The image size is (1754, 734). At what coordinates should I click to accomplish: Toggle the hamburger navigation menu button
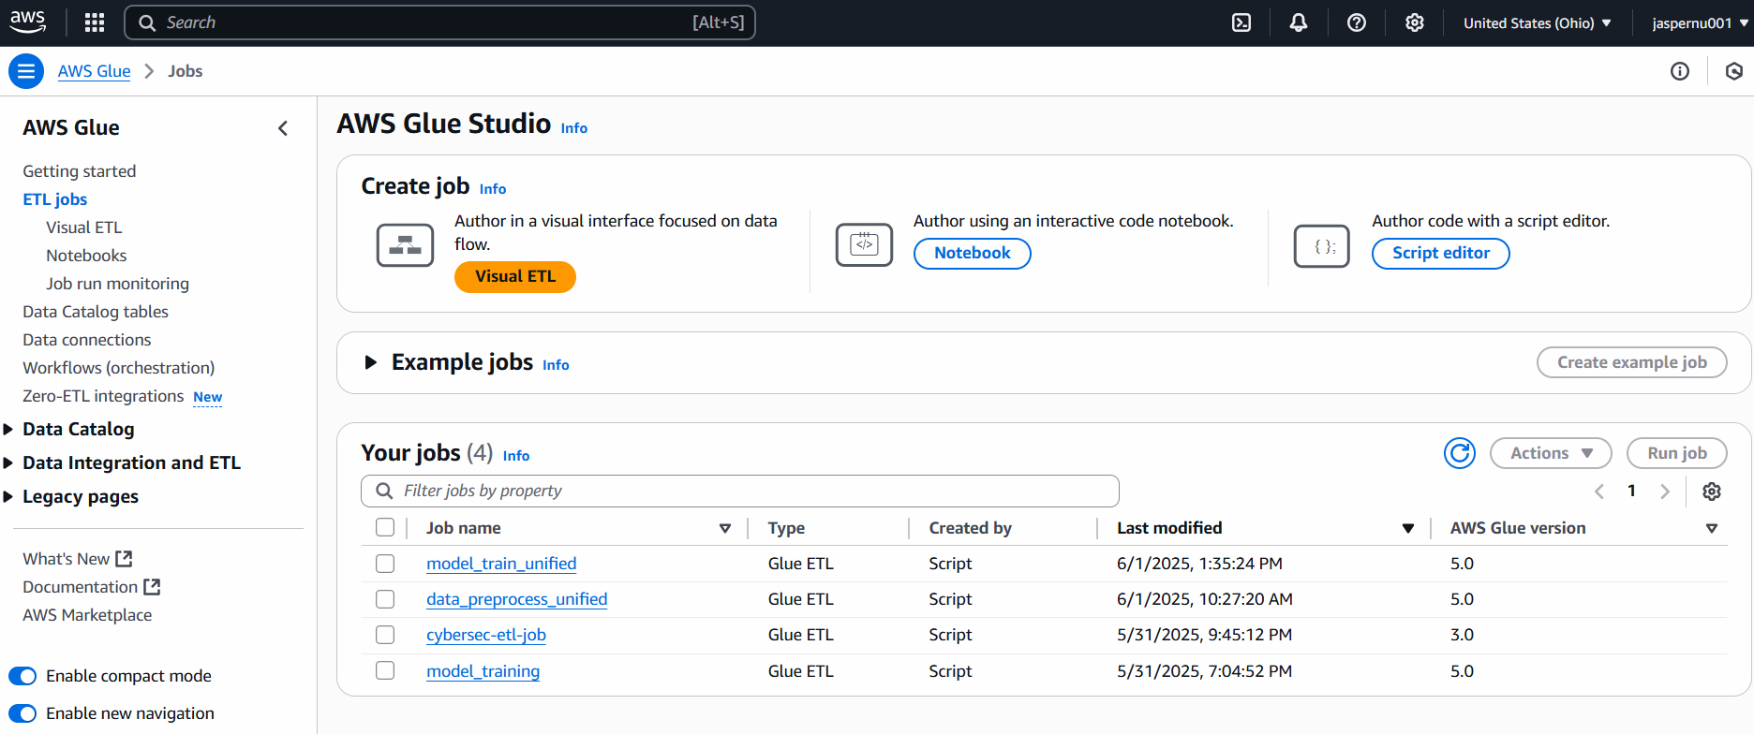(26, 71)
